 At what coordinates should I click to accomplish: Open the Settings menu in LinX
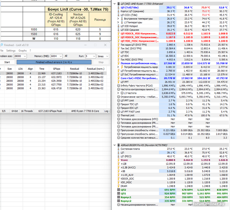[11, 51]
